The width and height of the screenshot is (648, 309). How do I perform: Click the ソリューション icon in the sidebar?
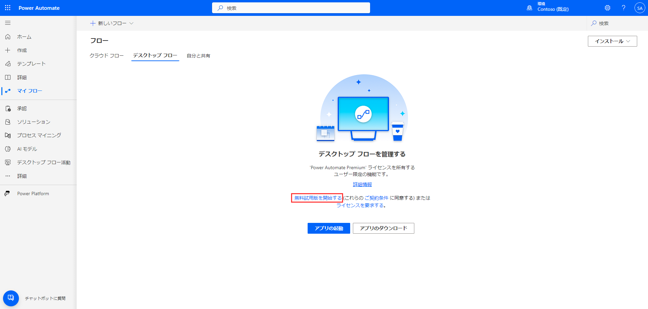8,122
